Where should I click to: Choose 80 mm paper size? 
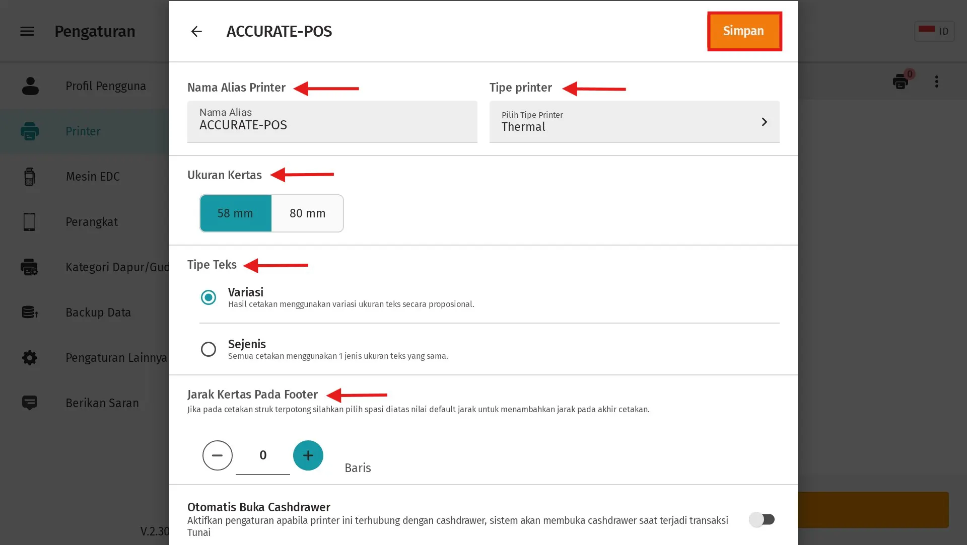307,213
